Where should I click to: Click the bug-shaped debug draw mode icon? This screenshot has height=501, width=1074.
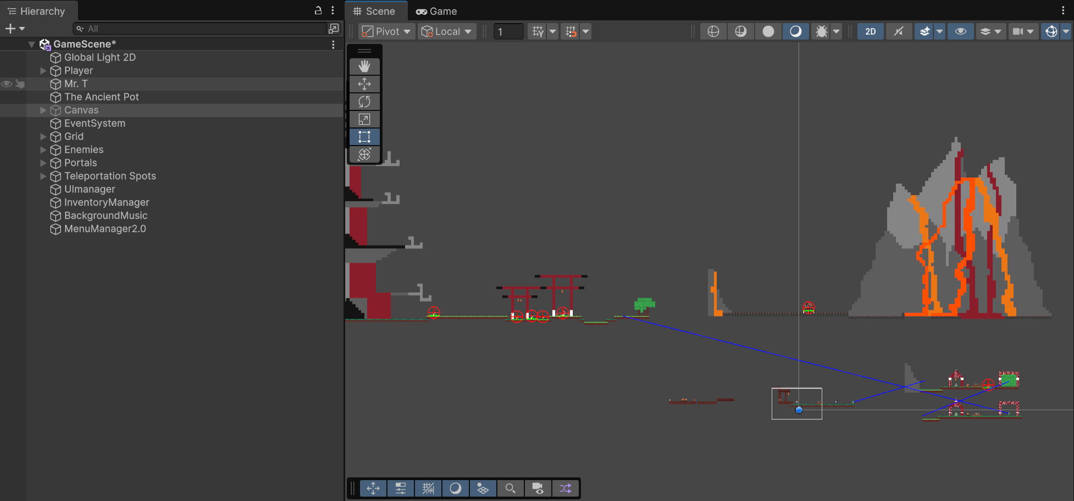click(x=822, y=31)
